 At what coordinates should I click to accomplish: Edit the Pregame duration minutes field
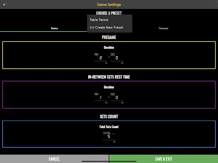click(x=101, y=58)
